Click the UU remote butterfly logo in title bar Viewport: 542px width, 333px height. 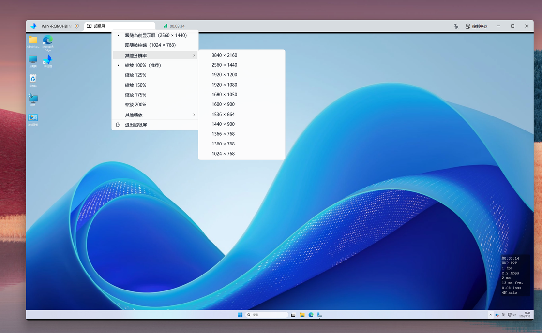(x=33, y=26)
